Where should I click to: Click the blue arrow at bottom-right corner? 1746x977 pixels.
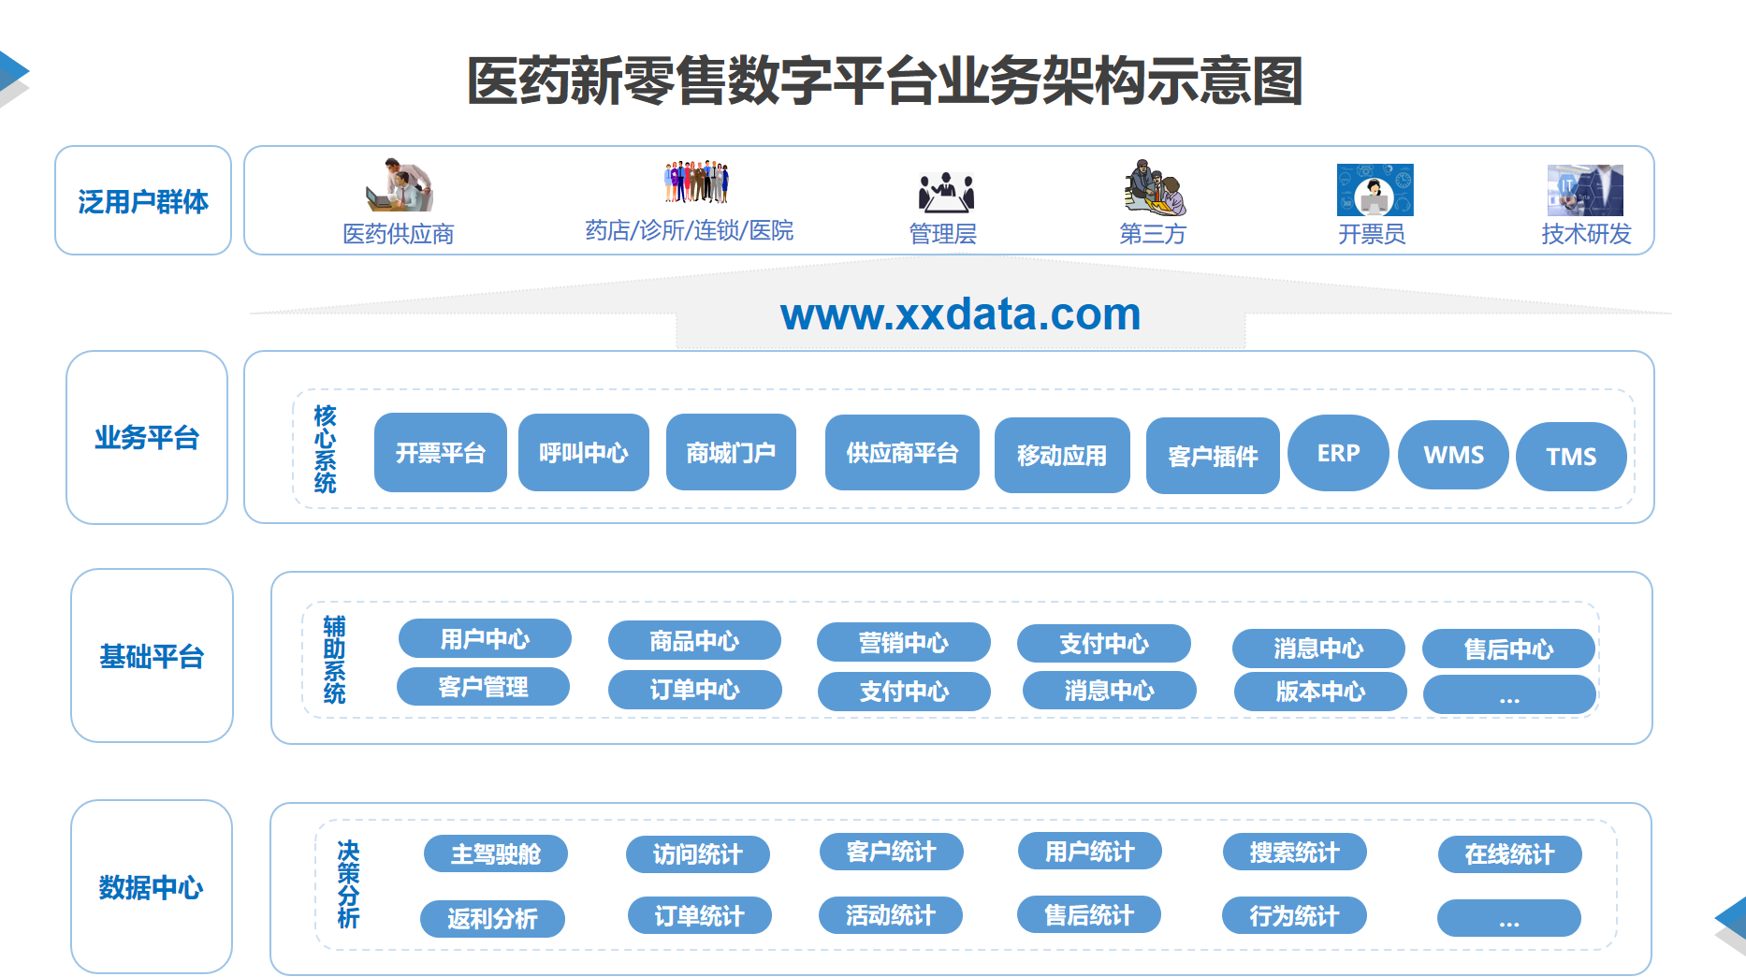point(1732,922)
